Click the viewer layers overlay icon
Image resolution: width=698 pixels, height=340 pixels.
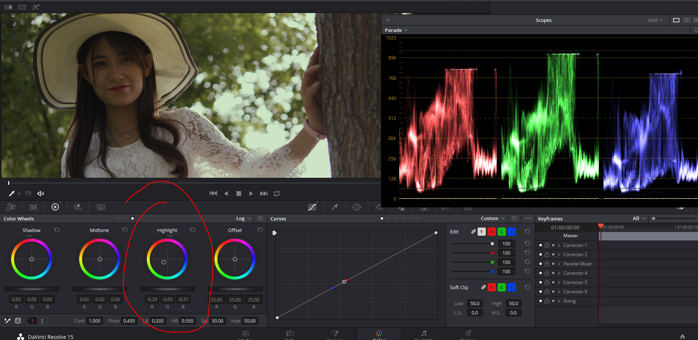click(28, 193)
